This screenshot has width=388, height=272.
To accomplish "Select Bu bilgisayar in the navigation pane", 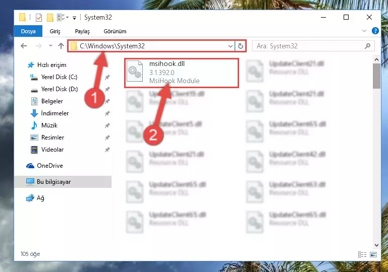I will [63, 182].
